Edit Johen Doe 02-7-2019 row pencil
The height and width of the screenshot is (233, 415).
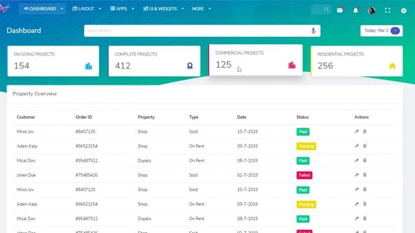357,175
